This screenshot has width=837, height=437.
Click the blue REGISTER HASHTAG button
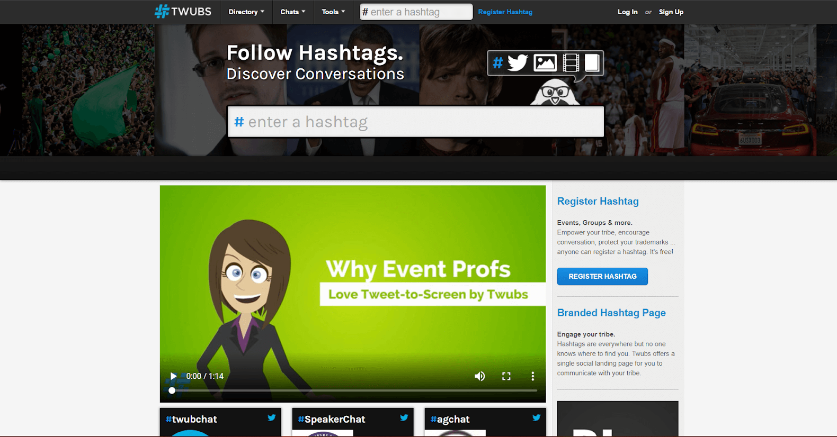tap(602, 276)
